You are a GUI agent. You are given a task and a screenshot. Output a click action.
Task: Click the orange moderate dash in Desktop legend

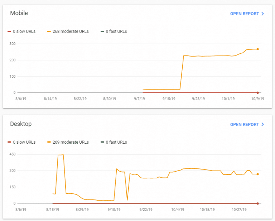tap(49, 142)
